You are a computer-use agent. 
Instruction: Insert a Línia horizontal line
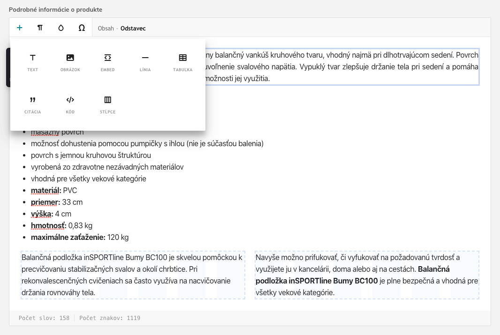(145, 62)
